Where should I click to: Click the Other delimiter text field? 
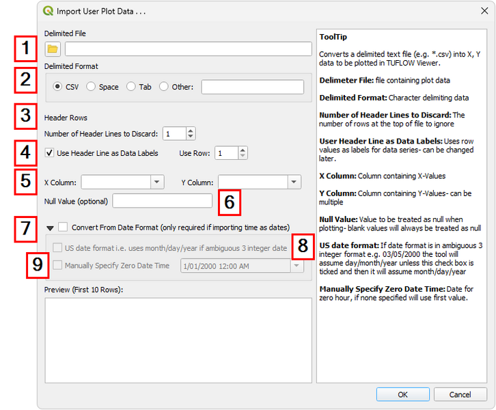tap(252, 87)
